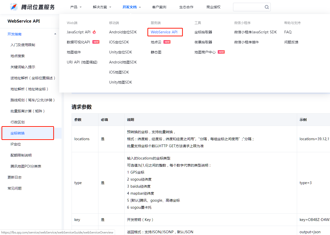This screenshot has height=235, width=330.
Task: Open the 坐标拾取器 tool link
Action: click(x=203, y=32)
